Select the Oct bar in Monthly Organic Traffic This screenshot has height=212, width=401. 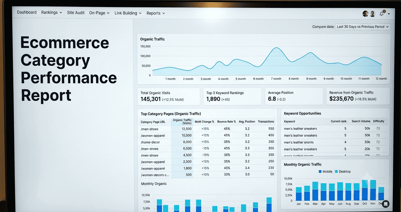[x=365, y=190]
